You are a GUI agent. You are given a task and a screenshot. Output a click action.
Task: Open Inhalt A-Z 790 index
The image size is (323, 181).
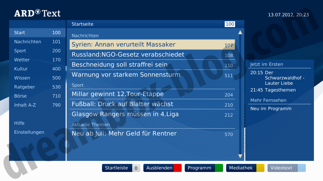point(37,105)
